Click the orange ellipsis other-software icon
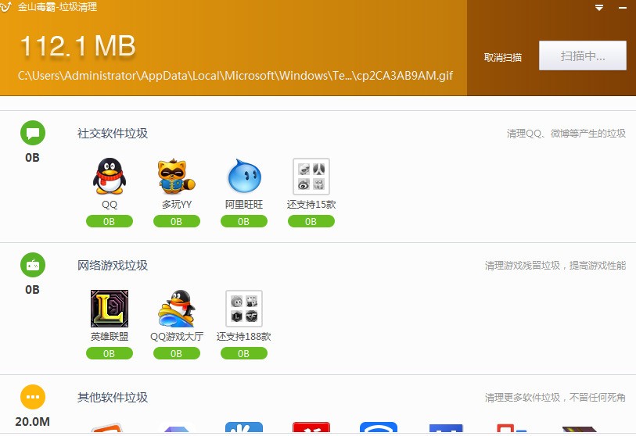Viewport: 636px width, 436px height. click(x=33, y=397)
